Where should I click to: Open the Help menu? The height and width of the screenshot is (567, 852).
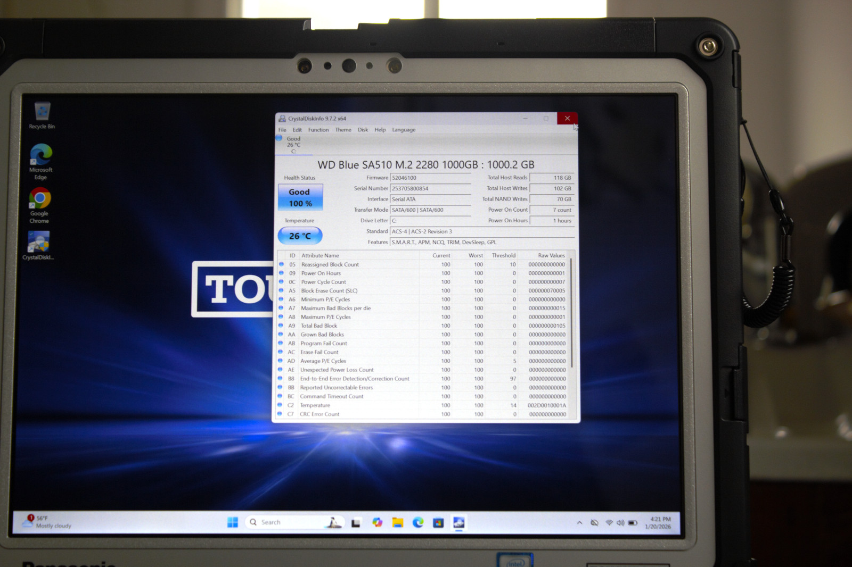[380, 130]
